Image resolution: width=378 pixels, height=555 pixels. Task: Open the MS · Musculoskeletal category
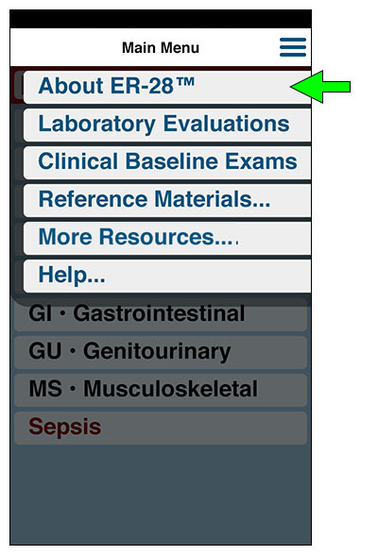[x=161, y=390]
